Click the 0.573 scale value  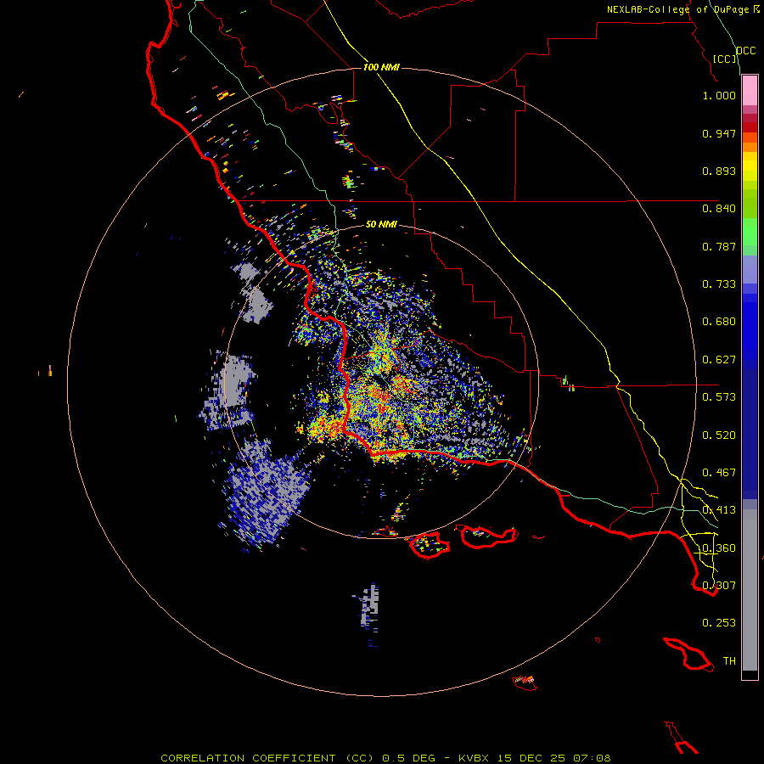click(719, 397)
